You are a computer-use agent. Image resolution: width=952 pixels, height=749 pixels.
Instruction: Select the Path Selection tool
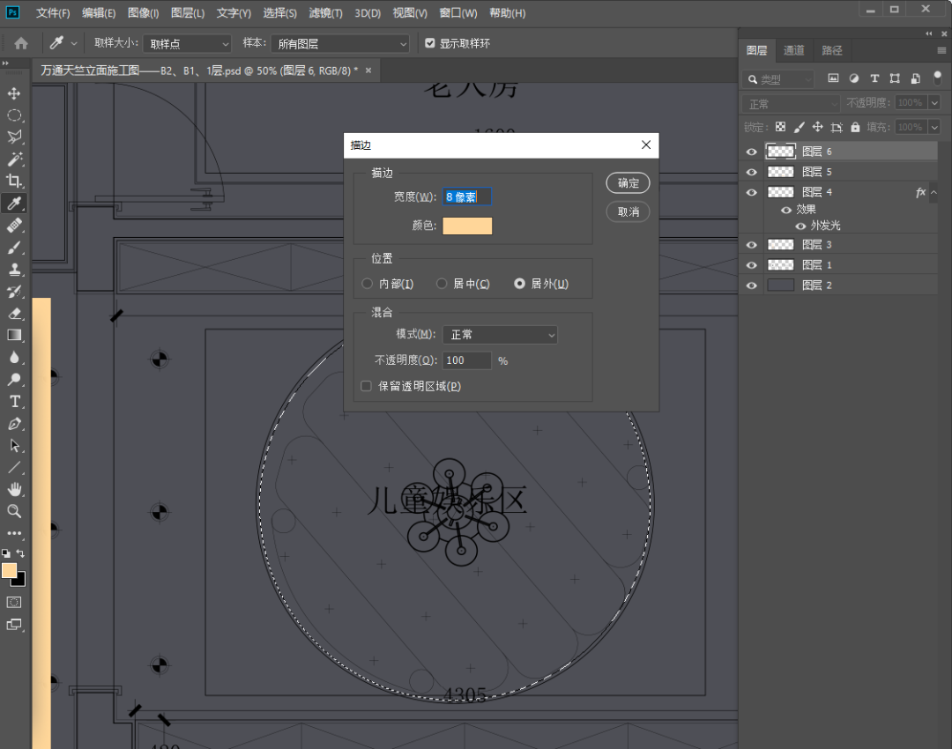14,446
